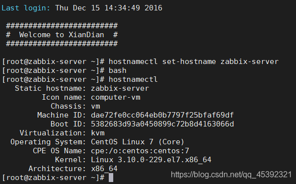The image size is (296, 184).
Task: Click the Architecture value x86_64
Action: coord(104,169)
